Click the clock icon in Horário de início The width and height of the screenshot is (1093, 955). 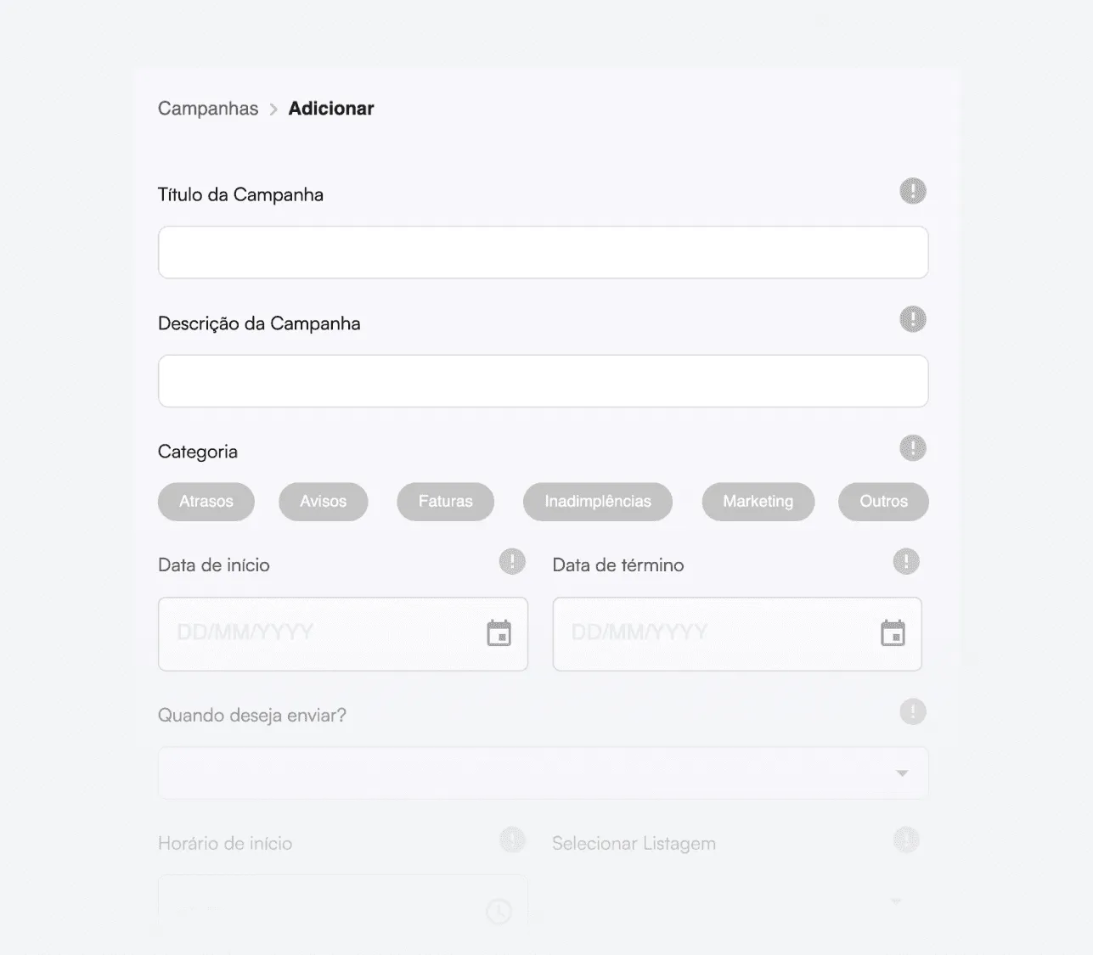coord(499,912)
